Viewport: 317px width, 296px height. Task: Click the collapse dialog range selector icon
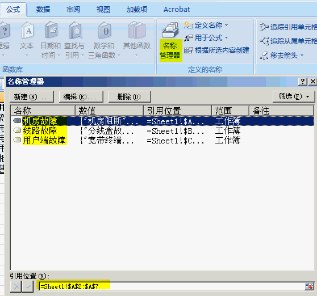(309, 286)
